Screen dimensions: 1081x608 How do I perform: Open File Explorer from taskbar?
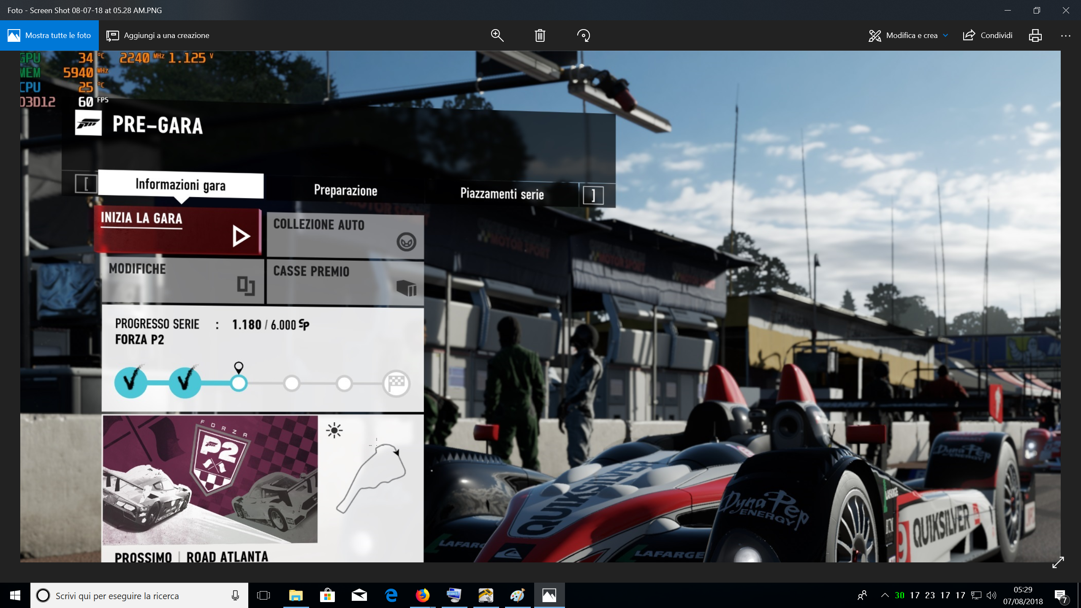[296, 595]
